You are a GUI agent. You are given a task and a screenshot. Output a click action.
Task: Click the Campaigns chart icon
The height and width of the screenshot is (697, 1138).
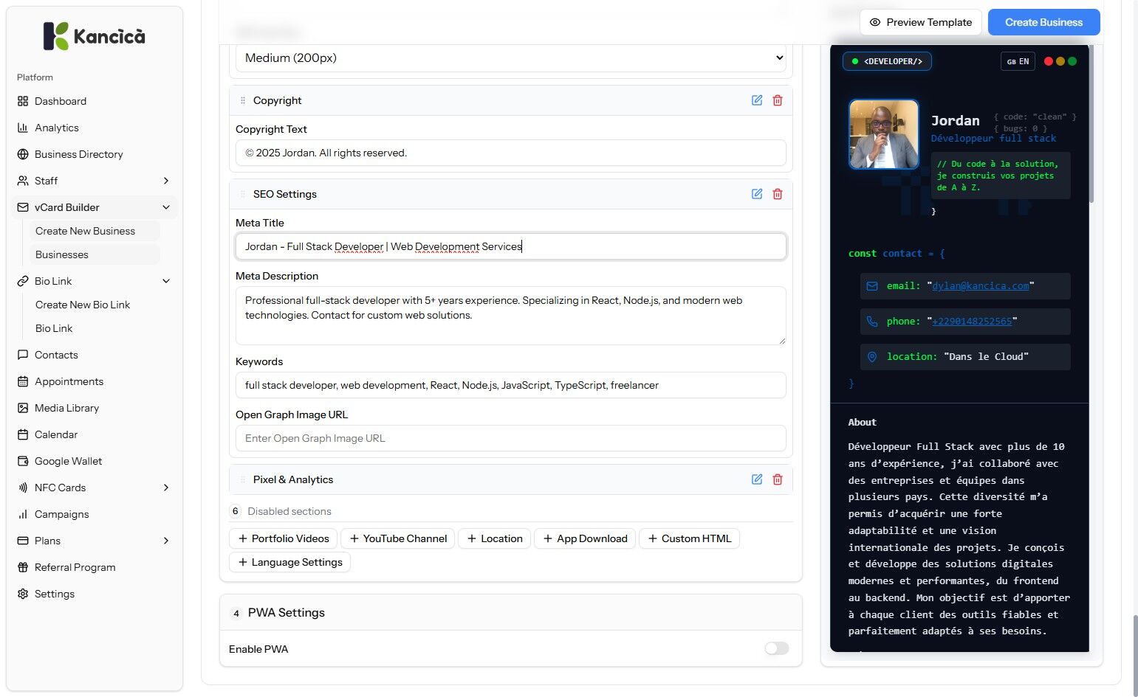pyautogui.click(x=23, y=514)
